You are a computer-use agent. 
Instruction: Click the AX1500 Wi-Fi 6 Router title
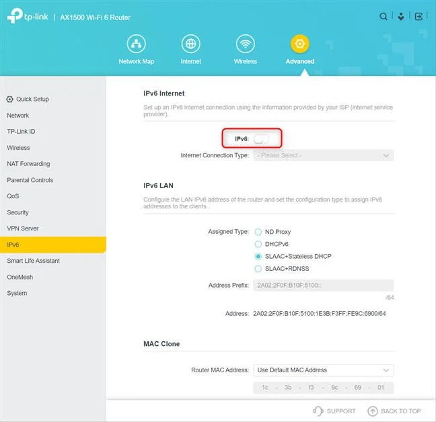click(96, 17)
